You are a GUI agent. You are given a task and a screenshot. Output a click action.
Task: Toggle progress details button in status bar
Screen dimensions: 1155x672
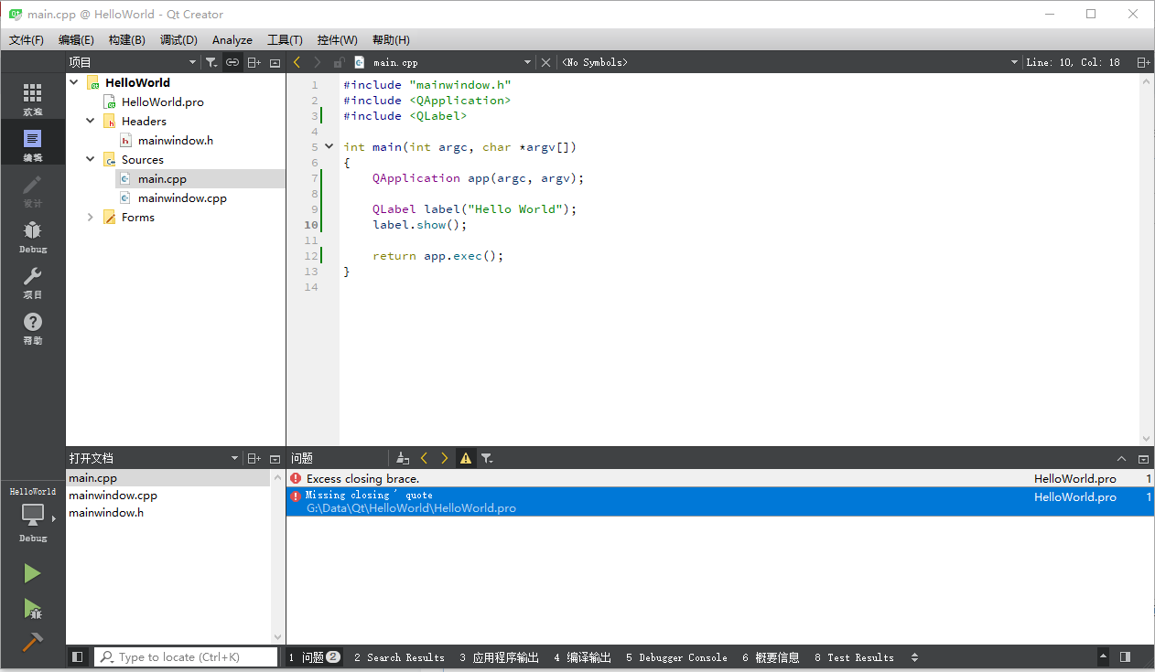(x=1103, y=656)
